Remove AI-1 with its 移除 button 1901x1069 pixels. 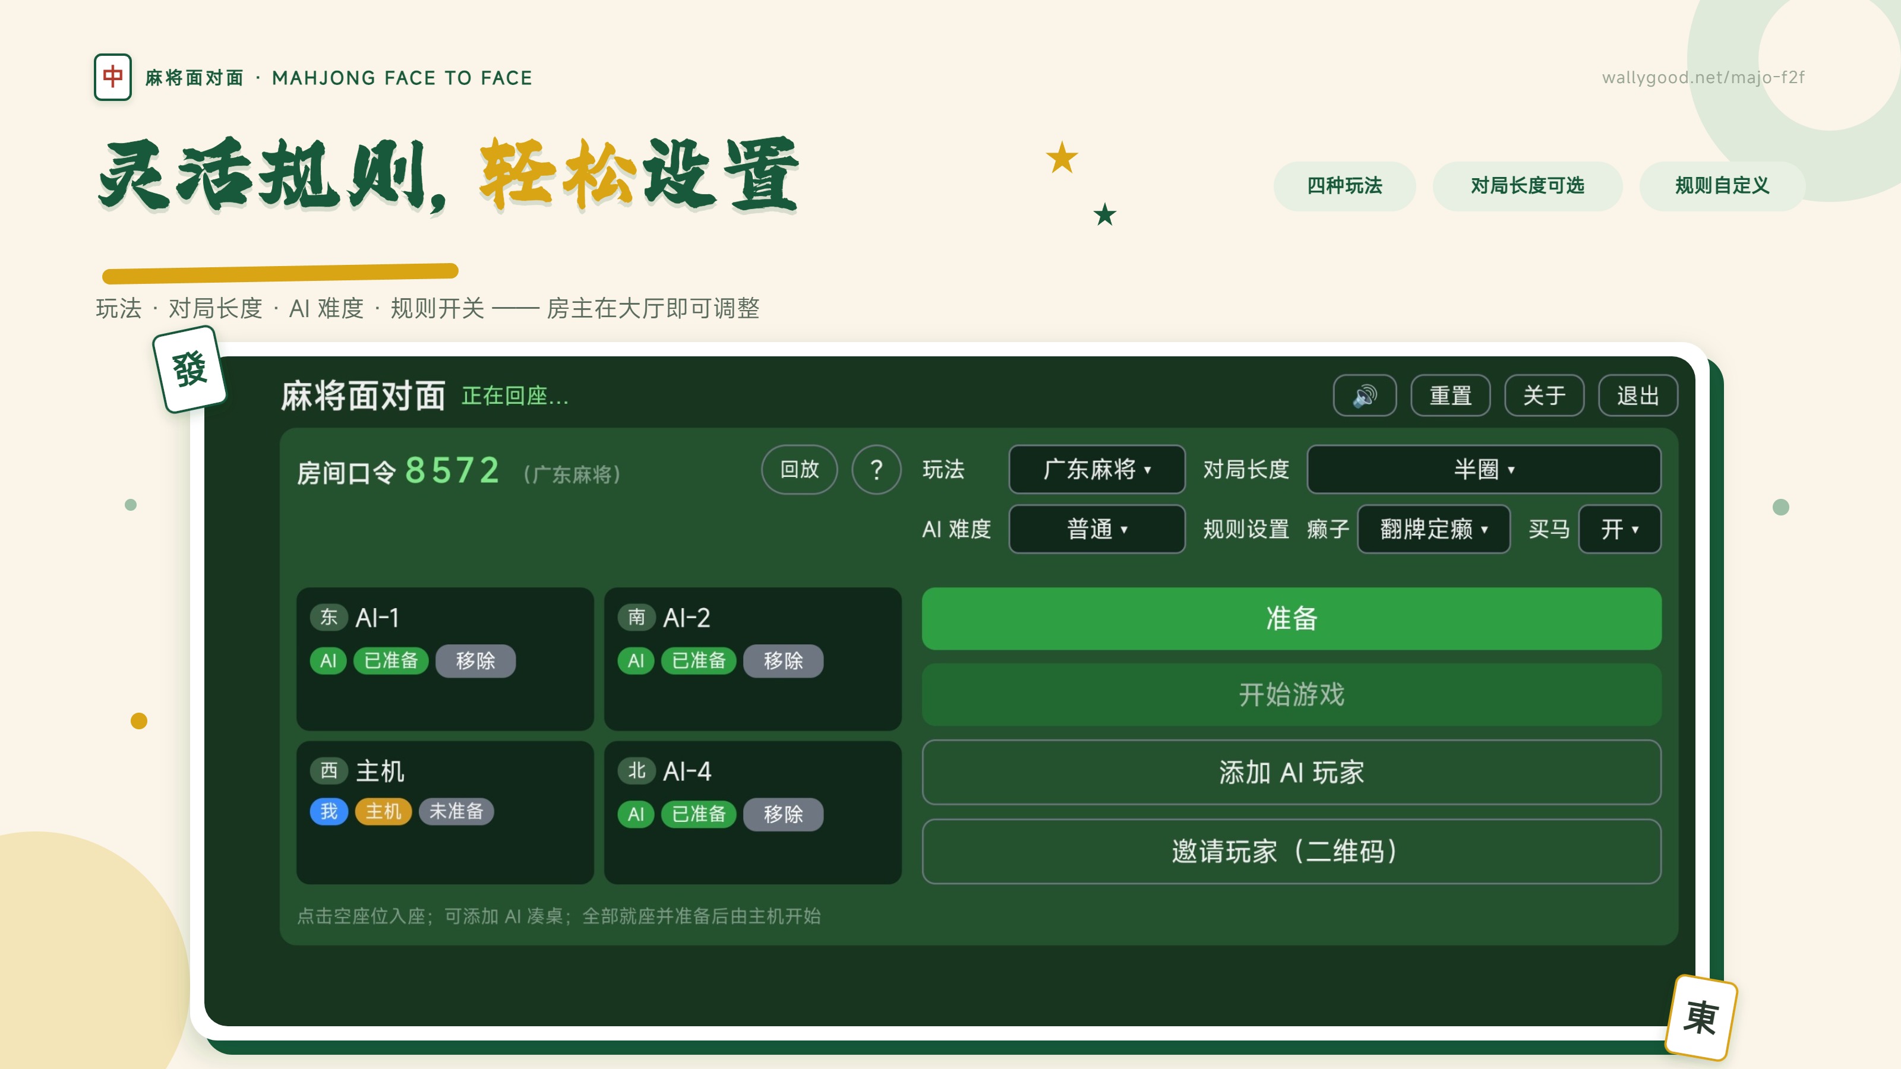click(x=475, y=660)
